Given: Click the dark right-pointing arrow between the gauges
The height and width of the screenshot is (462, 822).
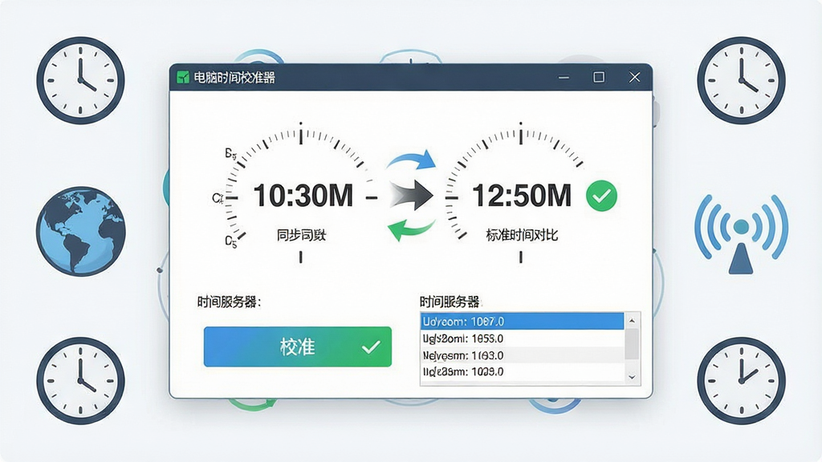Looking at the screenshot, I should 412,196.
